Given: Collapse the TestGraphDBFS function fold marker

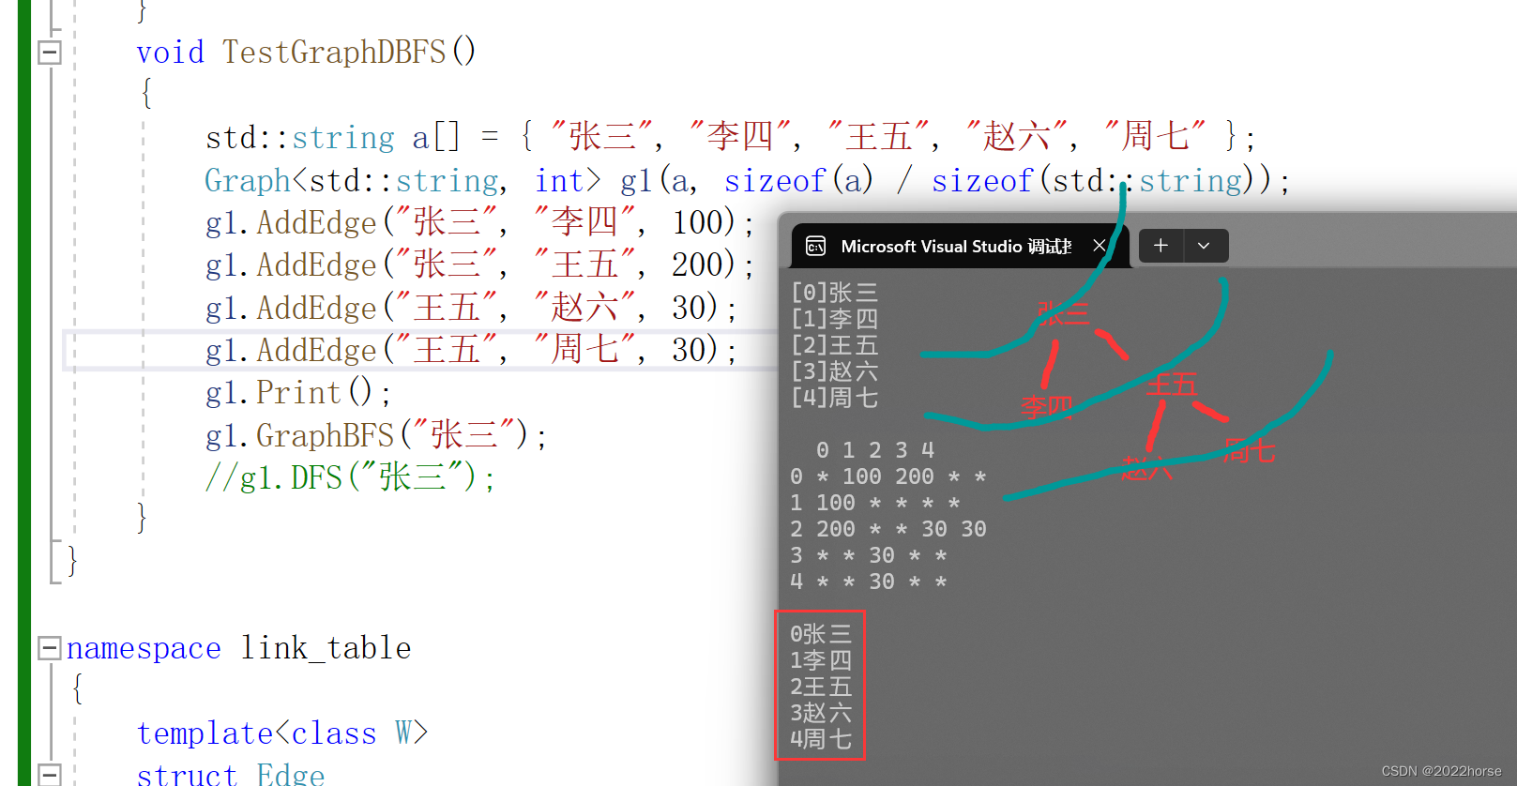Looking at the screenshot, I should pyautogui.click(x=50, y=53).
